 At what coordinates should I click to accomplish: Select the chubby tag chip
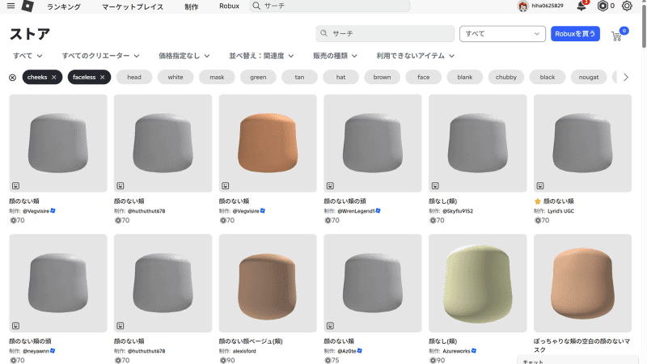tap(506, 77)
